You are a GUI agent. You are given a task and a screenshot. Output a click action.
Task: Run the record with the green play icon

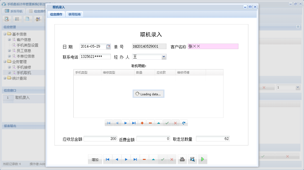pos(202,159)
